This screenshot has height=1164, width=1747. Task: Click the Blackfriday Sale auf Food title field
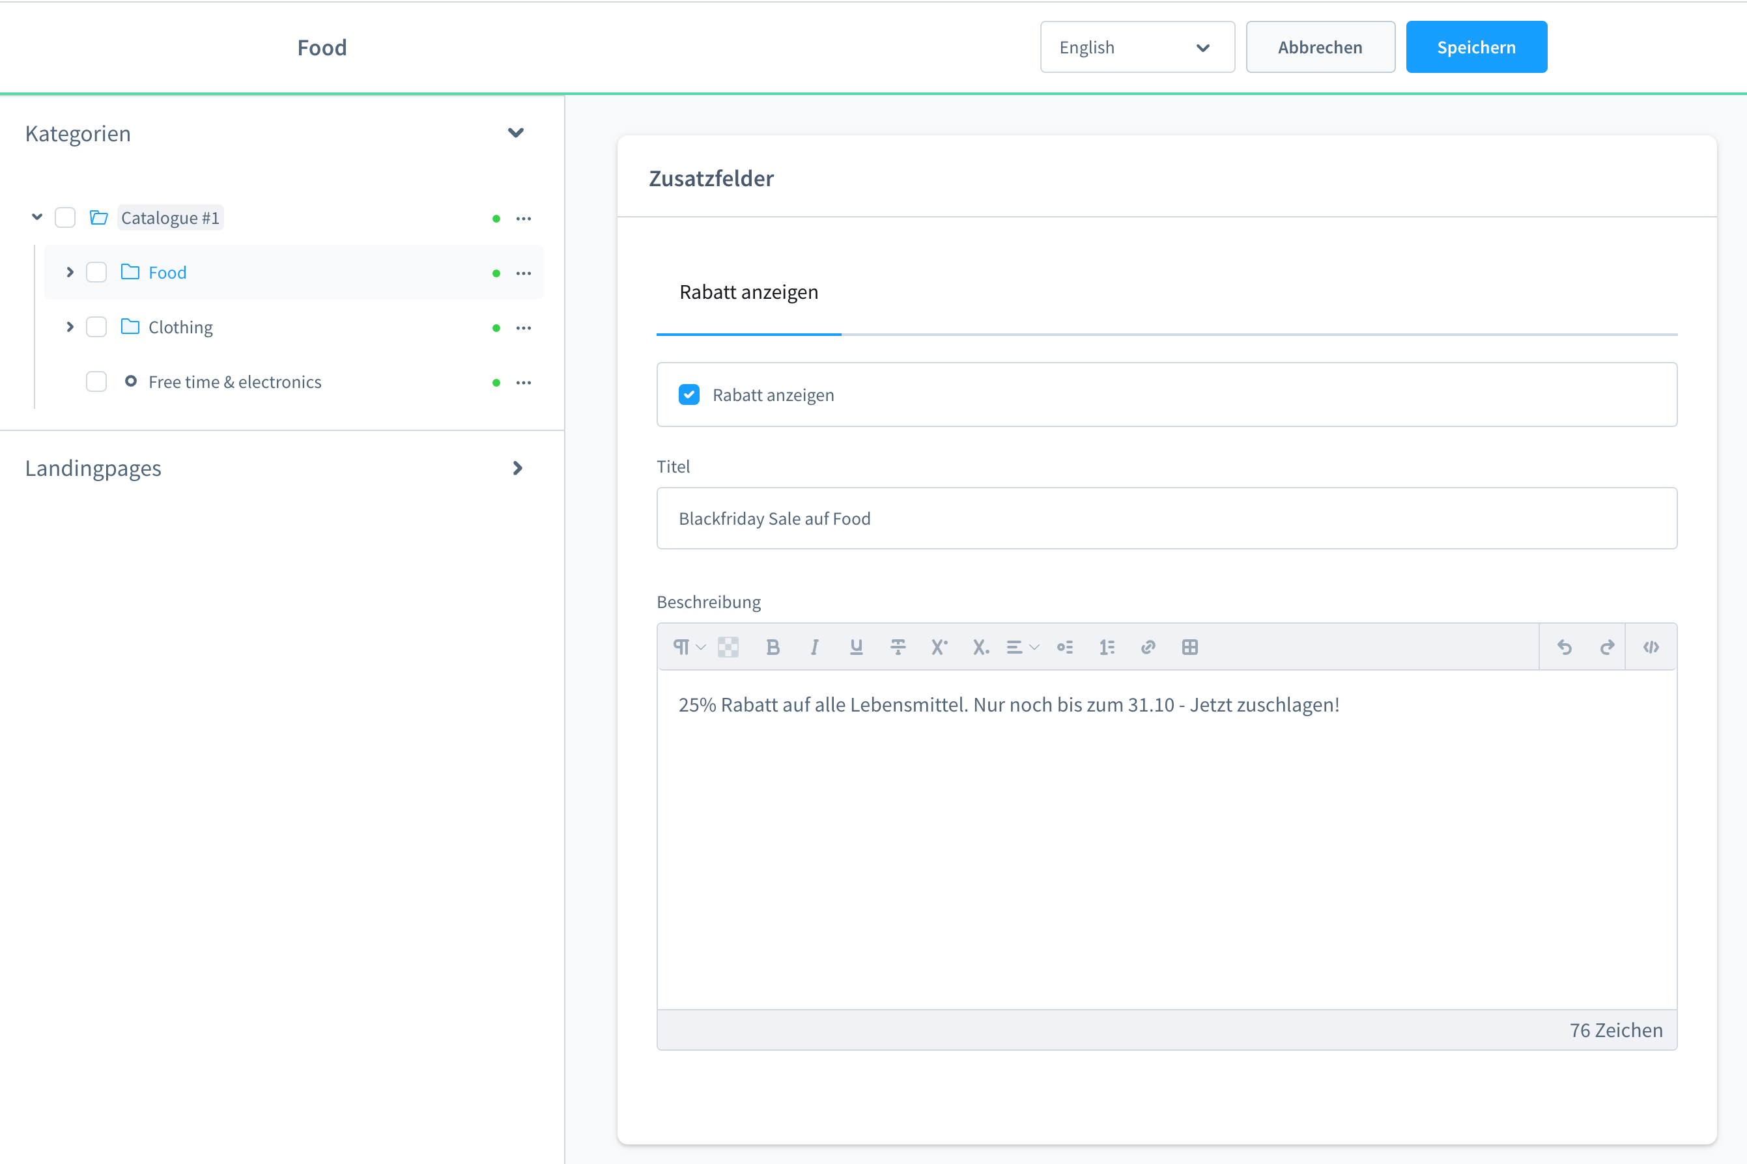point(1166,518)
